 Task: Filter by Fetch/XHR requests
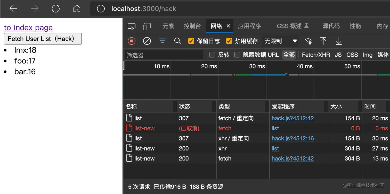pos(316,55)
